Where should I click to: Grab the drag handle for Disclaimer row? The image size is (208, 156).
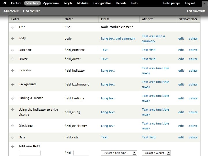click(x=13, y=126)
